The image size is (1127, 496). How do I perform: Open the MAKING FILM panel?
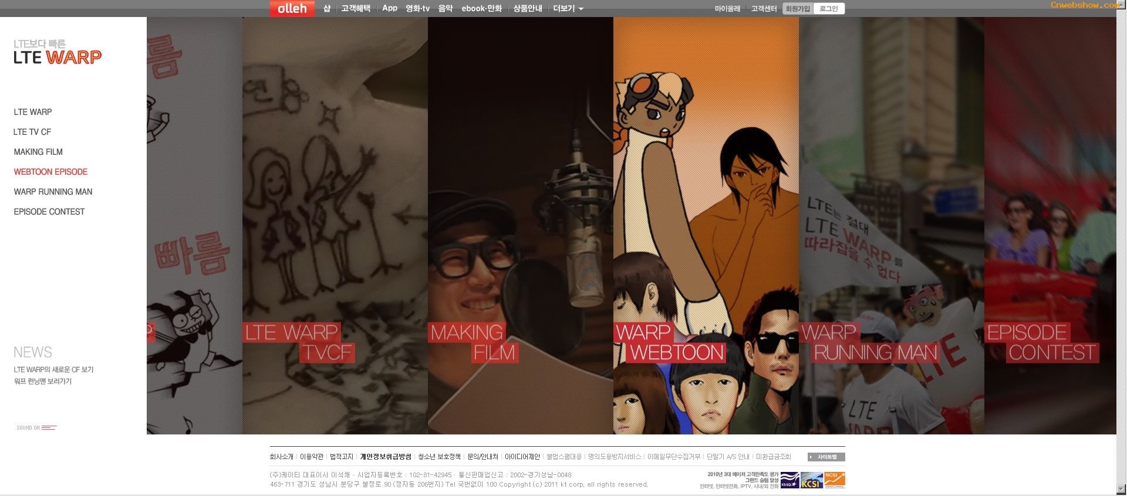pos(521,226)
